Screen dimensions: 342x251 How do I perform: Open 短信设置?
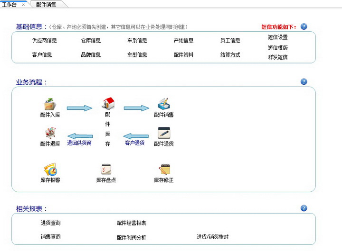coord(278,37)
